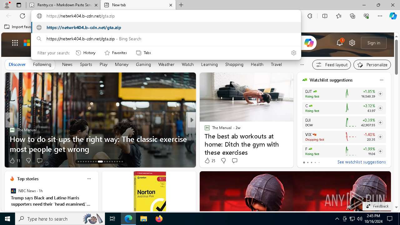The height and width of the screenshot is (225, 400).
Task: Click the Sign in button
Action: coord(374,43)
